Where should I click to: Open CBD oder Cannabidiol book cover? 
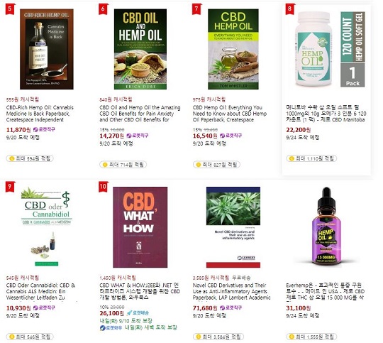tap(46, 227)
